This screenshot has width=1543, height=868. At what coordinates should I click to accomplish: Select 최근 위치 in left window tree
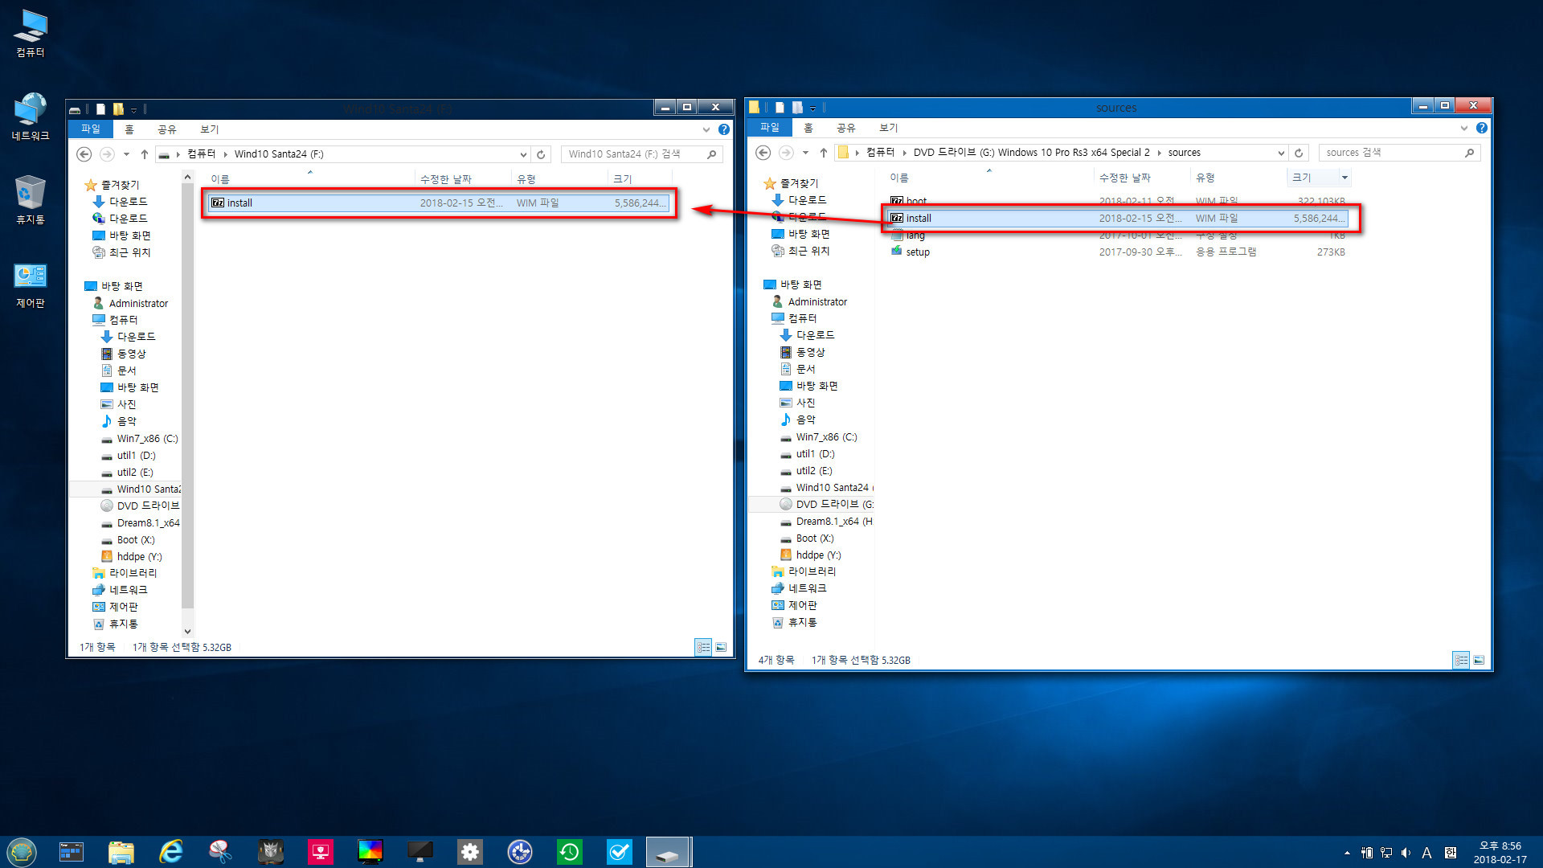(x=130, y=253)
